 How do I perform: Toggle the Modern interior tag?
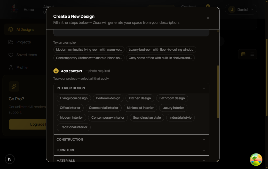point(71,118)
